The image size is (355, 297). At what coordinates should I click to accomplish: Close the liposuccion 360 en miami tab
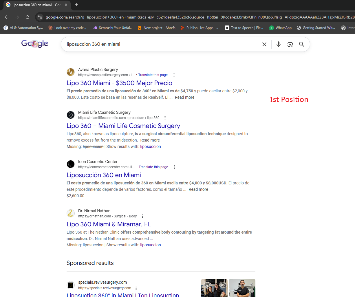[x=66, y=5]
